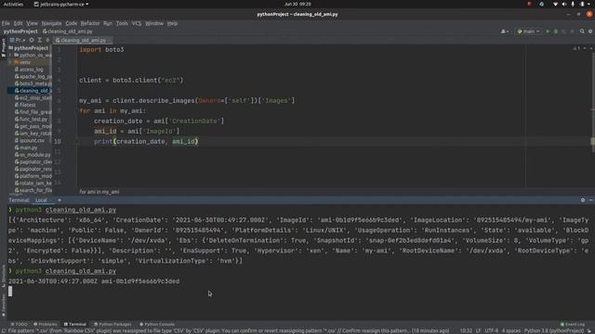Click the terminal panel settings gear icon
The height and width of the screenshot is (334, 595).
tap(583, 200)
